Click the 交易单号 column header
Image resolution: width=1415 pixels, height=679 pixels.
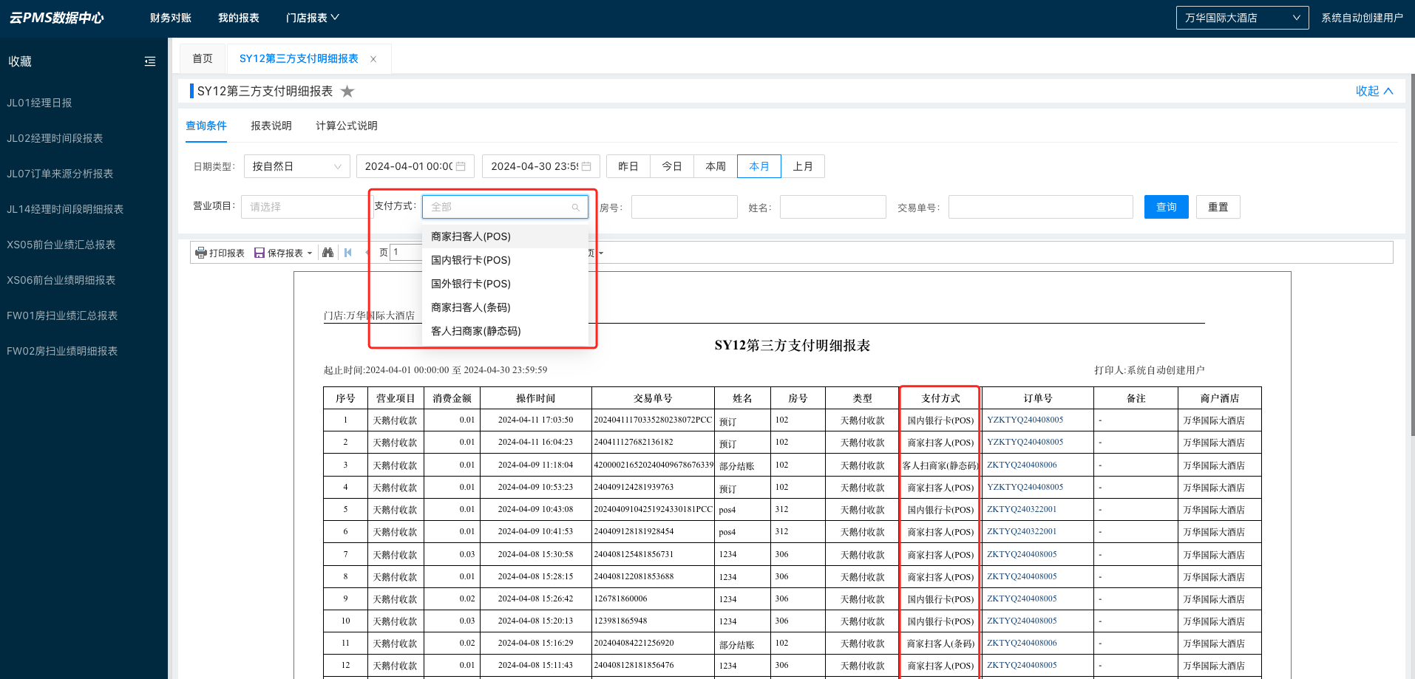pos(653,398)
